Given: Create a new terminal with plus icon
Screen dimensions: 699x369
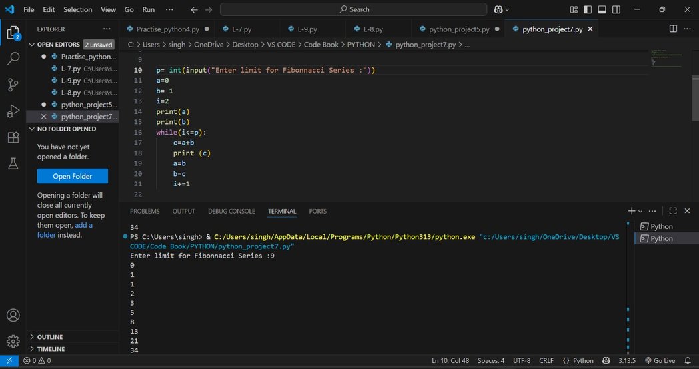Looking at the screenshot, I should [631, 211].
